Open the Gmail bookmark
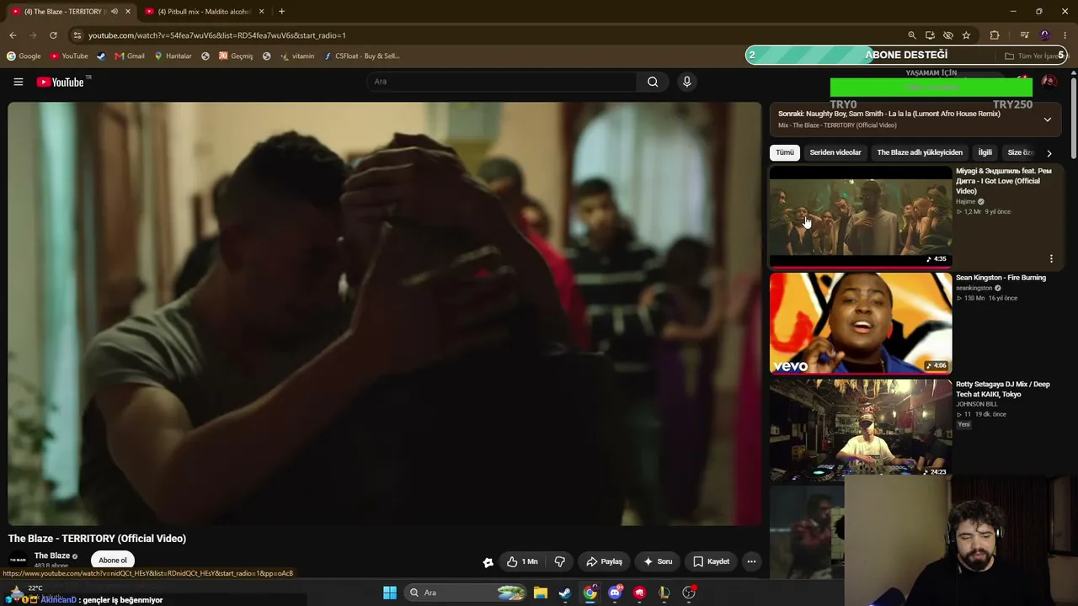This screenshot has width=1078, height=606. [130, 56]
